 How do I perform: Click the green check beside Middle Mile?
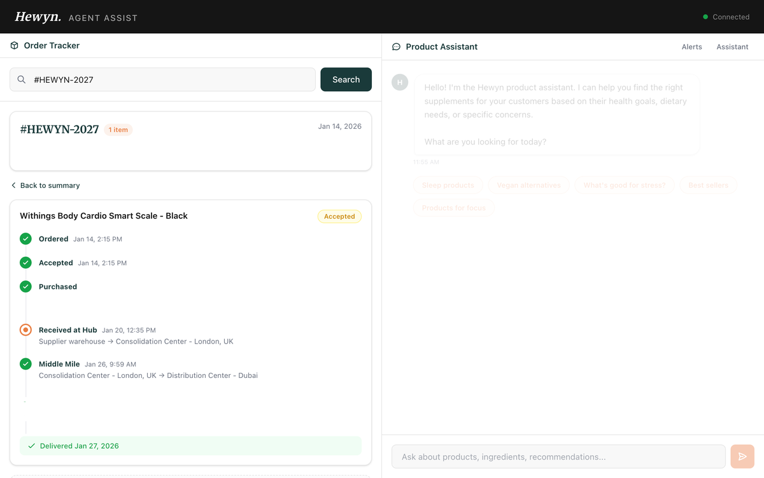coord(25,364)
